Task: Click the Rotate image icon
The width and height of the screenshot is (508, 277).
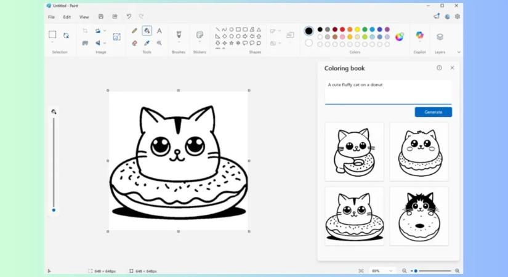Action: pyautogui.click(x=97, y=31)
